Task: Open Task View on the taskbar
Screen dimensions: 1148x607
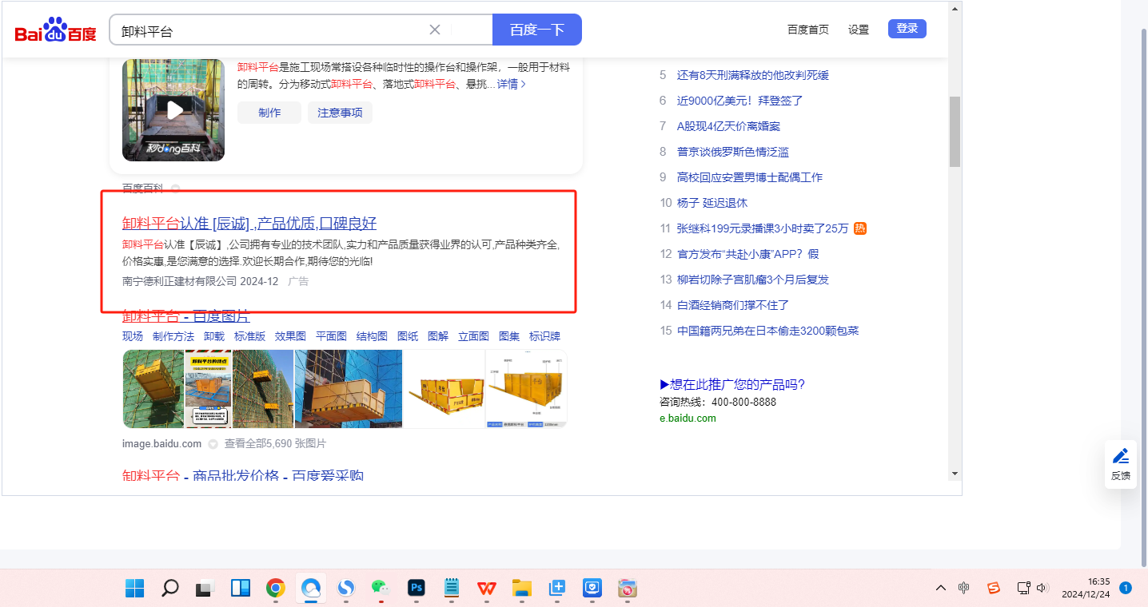Action: coord(205,589)
